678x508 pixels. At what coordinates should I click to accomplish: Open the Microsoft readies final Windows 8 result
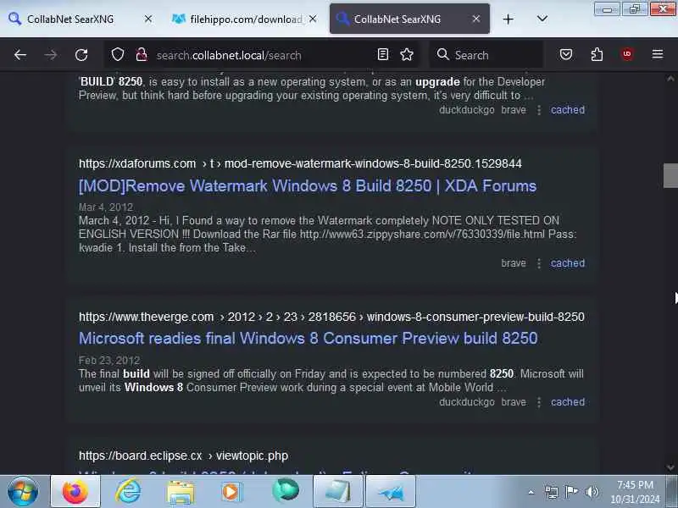[308, 338]
